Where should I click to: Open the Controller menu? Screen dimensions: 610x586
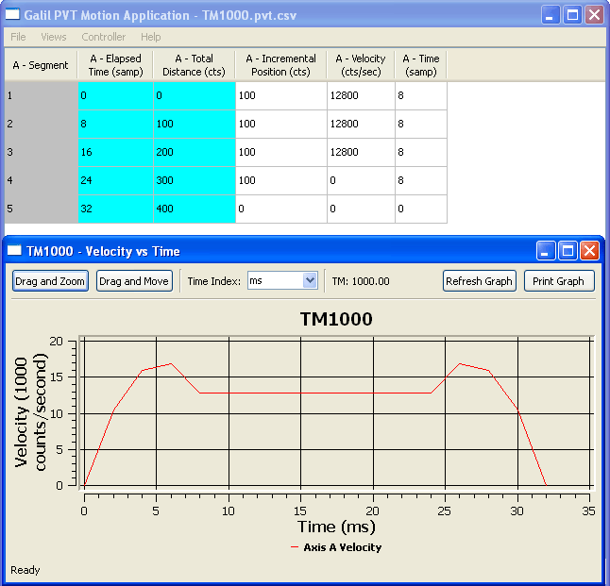click(103, 37)
